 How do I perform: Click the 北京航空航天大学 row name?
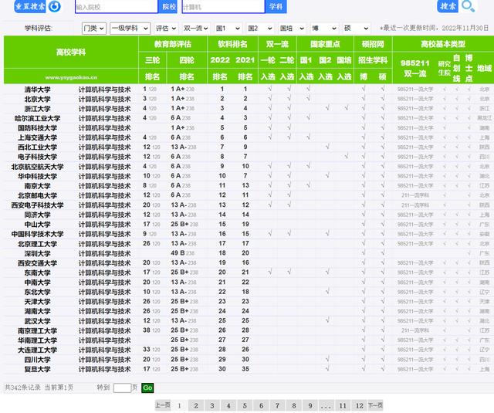[38, 167]
